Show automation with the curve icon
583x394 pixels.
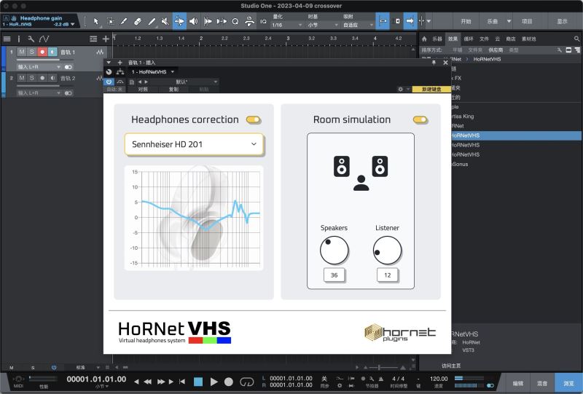coord(44,39)
